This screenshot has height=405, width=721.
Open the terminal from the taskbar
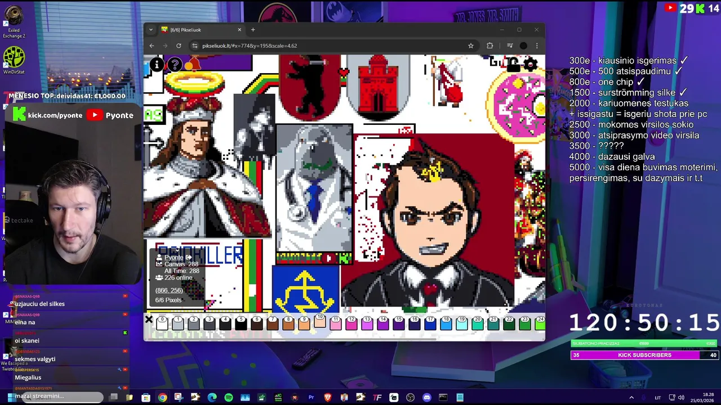click(x=443, y=398)
